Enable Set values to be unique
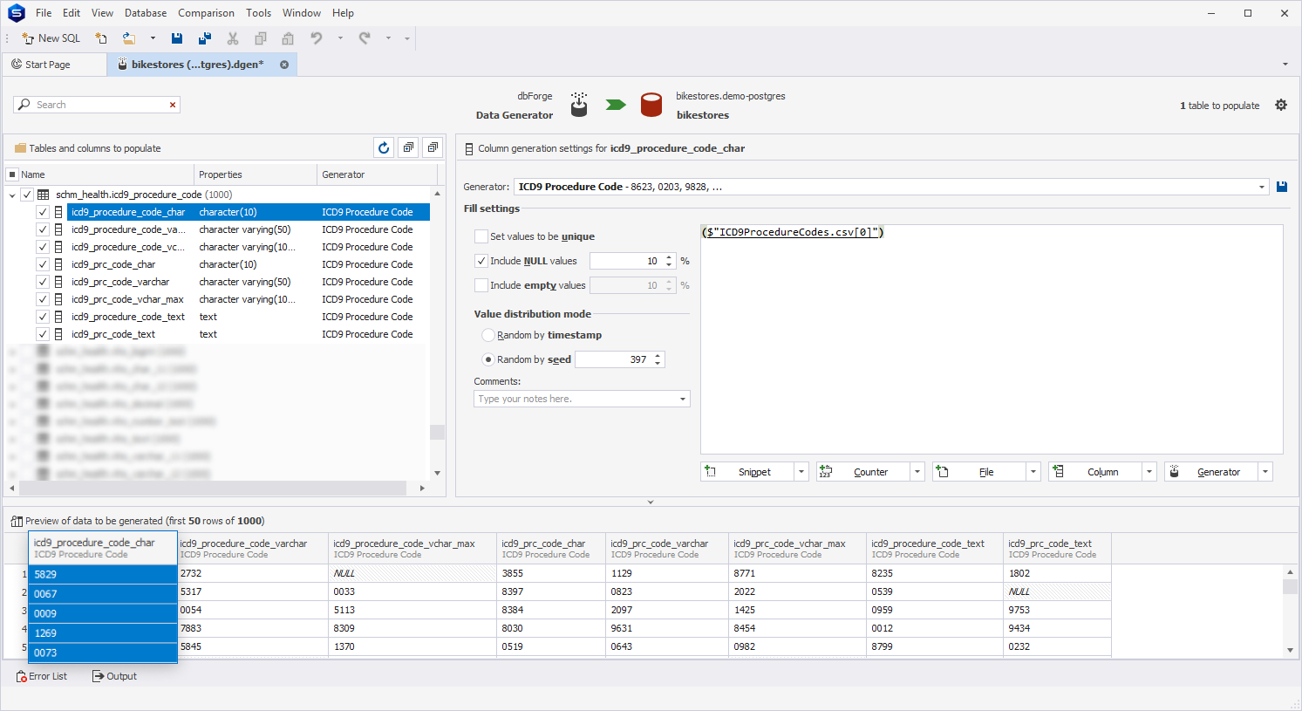 (x=481, y=236)
